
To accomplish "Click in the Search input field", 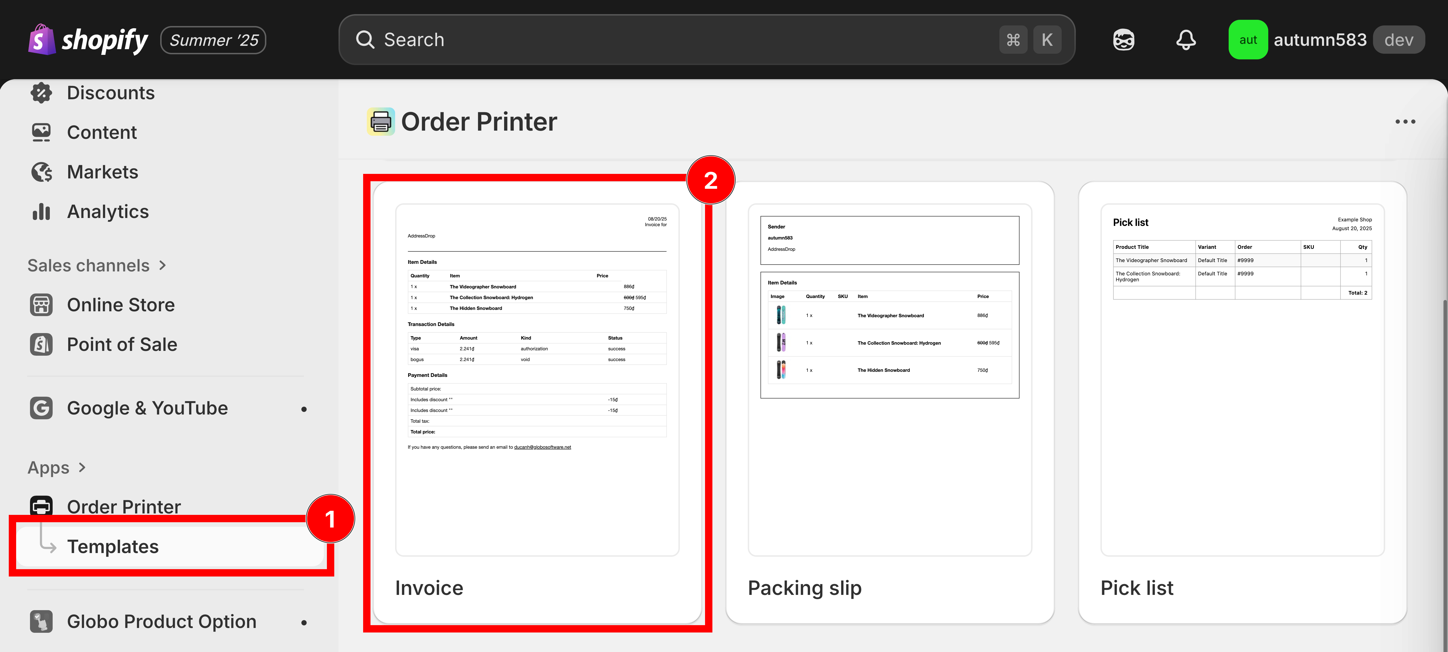I will click(706, 39).
